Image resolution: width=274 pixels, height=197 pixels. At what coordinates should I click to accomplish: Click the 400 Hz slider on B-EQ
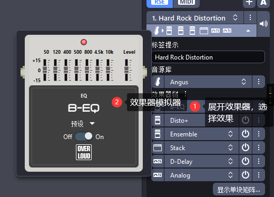tap(66, 70)
